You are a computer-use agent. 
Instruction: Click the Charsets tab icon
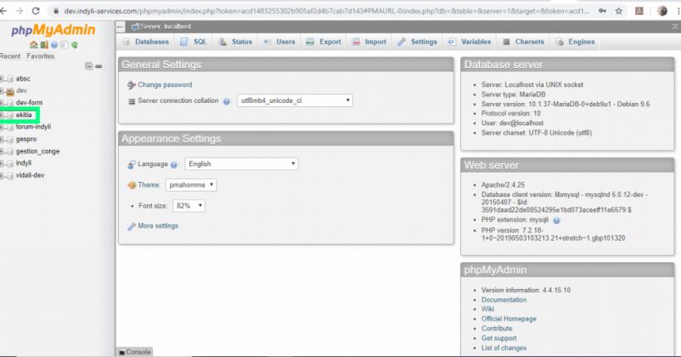[x=507, y=42]
